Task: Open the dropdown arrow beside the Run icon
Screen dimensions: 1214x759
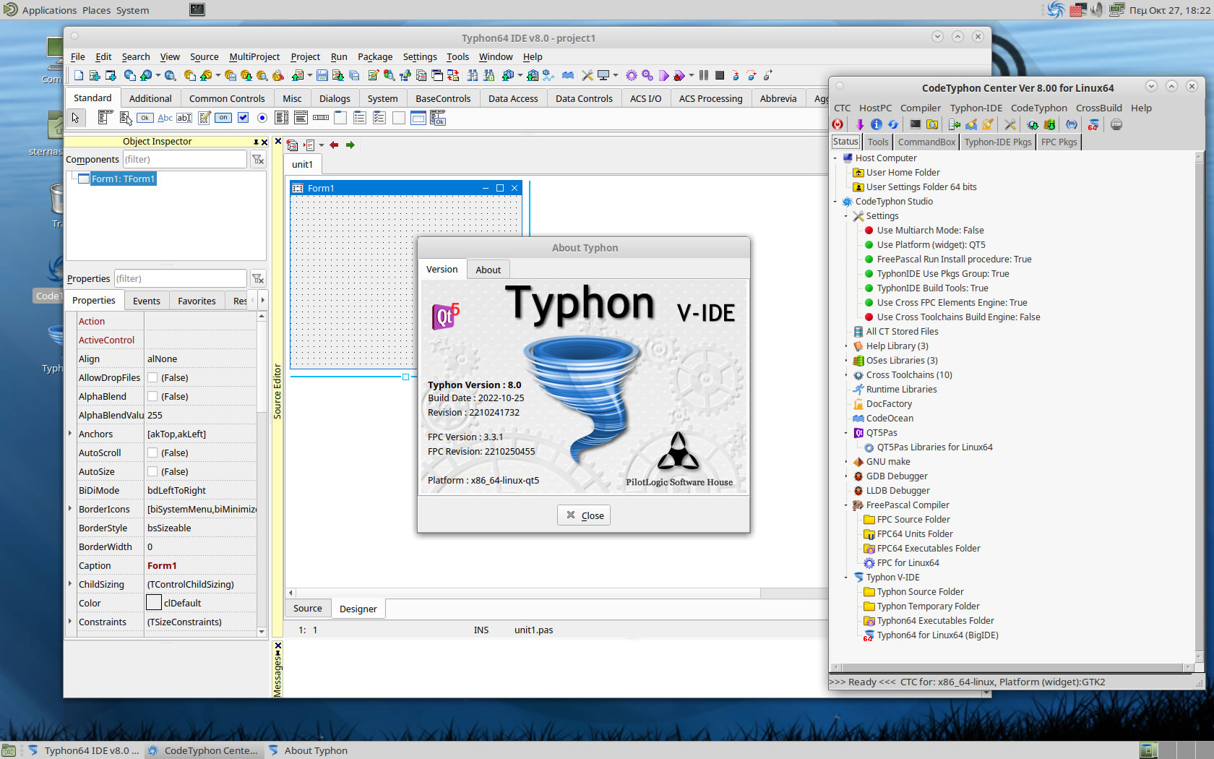Action: click(x=692, y=75)
